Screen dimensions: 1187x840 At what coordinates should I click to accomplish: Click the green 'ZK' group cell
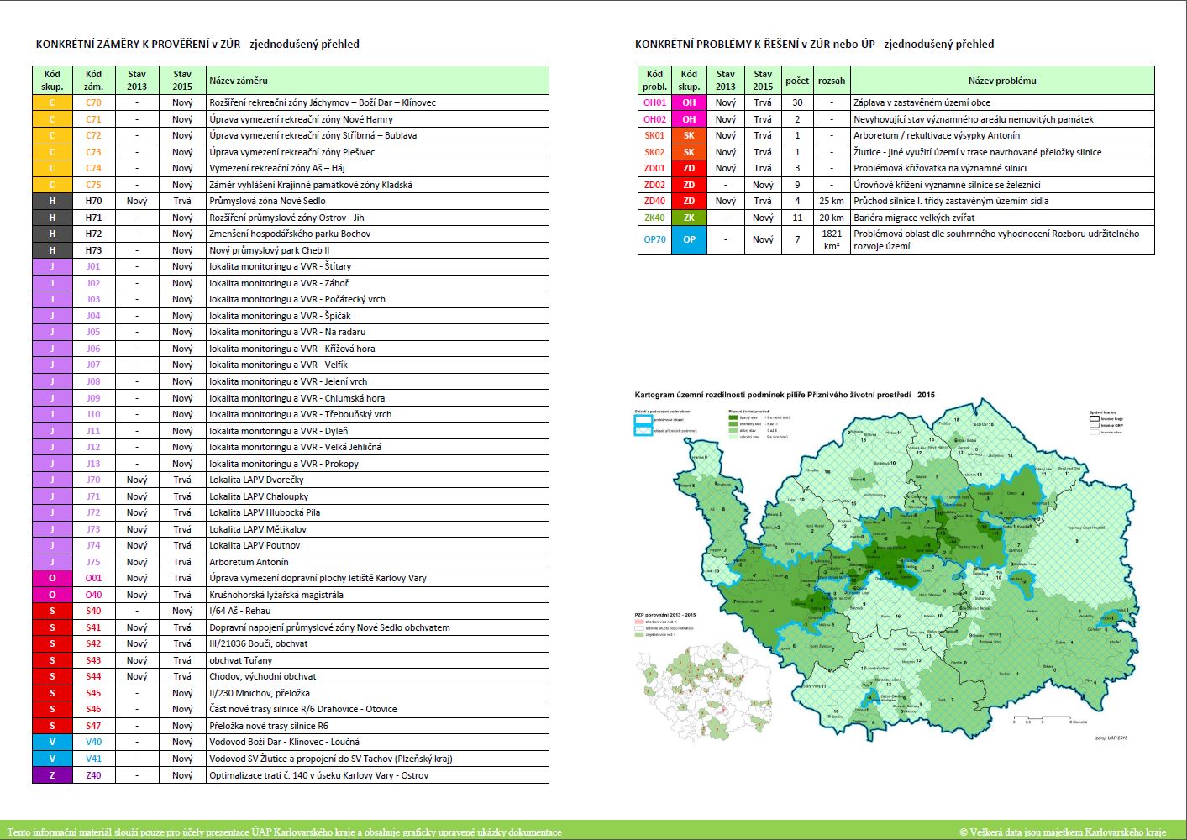coord(689,218)
